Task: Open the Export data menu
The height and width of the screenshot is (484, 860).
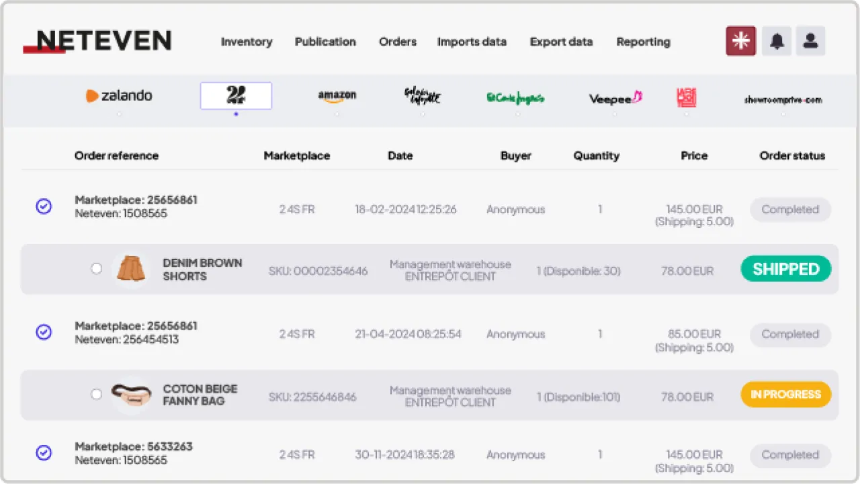Action: click(x=561, y=42)
